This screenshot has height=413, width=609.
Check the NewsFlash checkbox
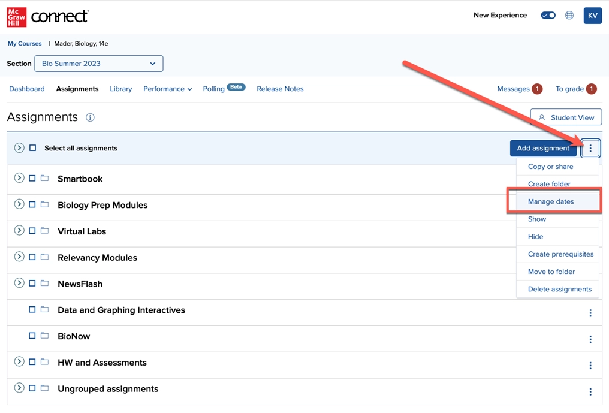tap(32, 283)
